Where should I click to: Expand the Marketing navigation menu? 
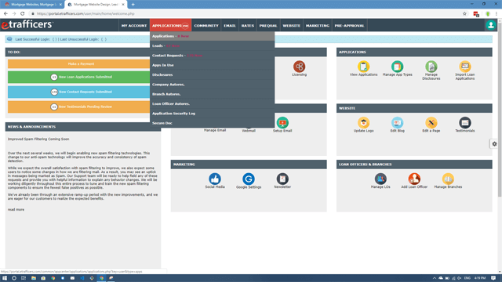pyautogui.click(x=317, y=26)
